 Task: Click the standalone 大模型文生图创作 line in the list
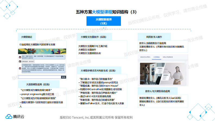click(87, 50)
